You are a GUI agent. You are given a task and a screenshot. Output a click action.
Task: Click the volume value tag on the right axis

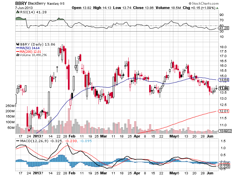[225, 131]
